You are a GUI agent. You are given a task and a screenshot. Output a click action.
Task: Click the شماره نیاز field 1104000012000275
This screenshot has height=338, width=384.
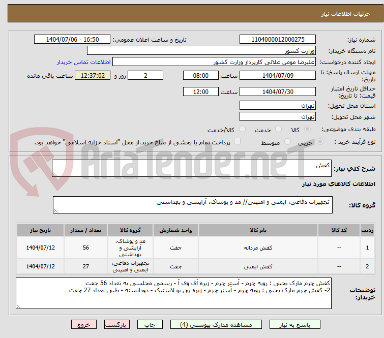278,40
